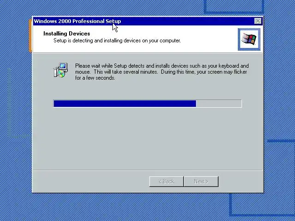Close the Windows 2000 Professional Setup window
This screenshot has height=221, width=295.
tap(258, 21)
